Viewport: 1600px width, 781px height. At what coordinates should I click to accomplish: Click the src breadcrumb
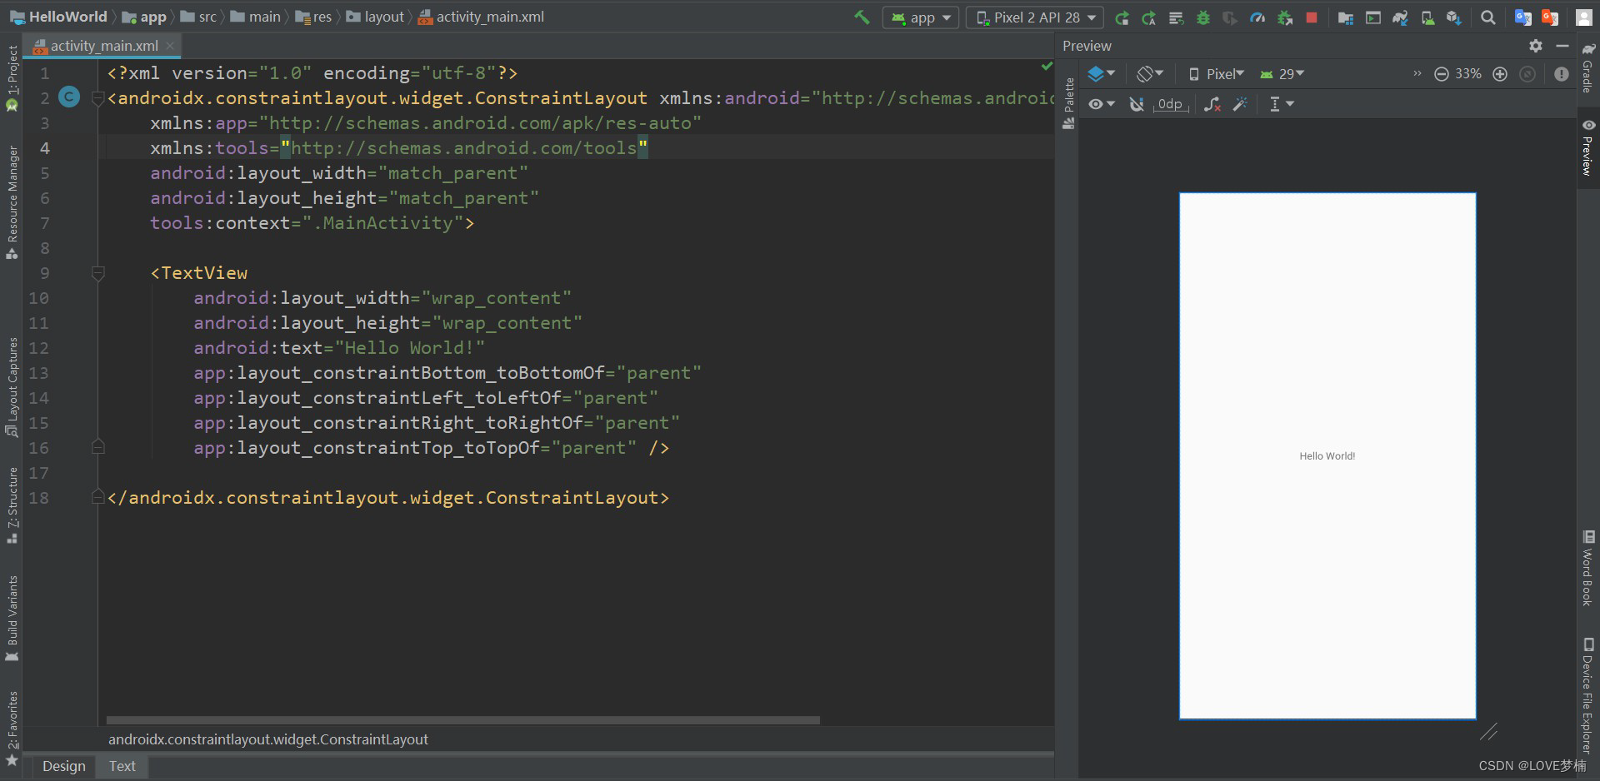198,17
